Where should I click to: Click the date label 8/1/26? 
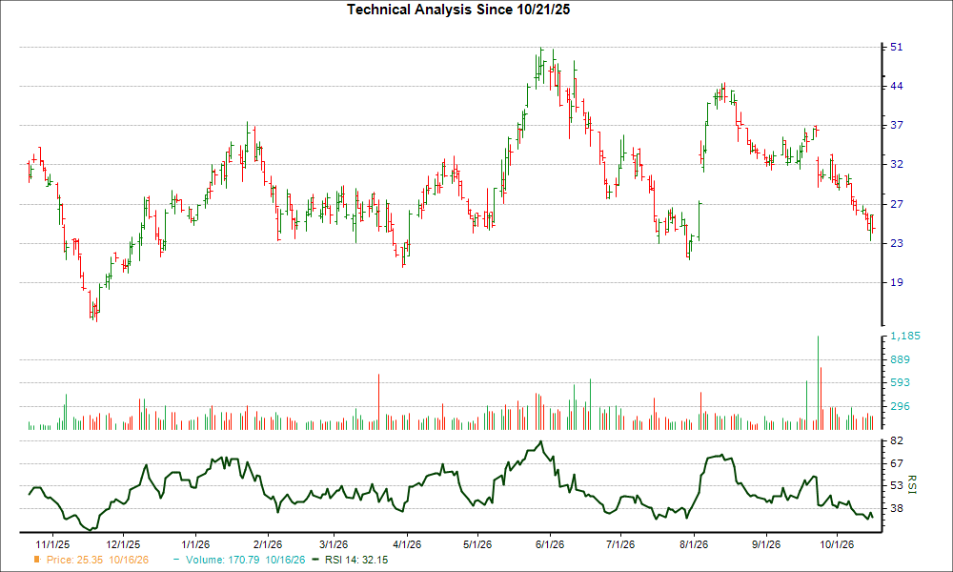693,544
